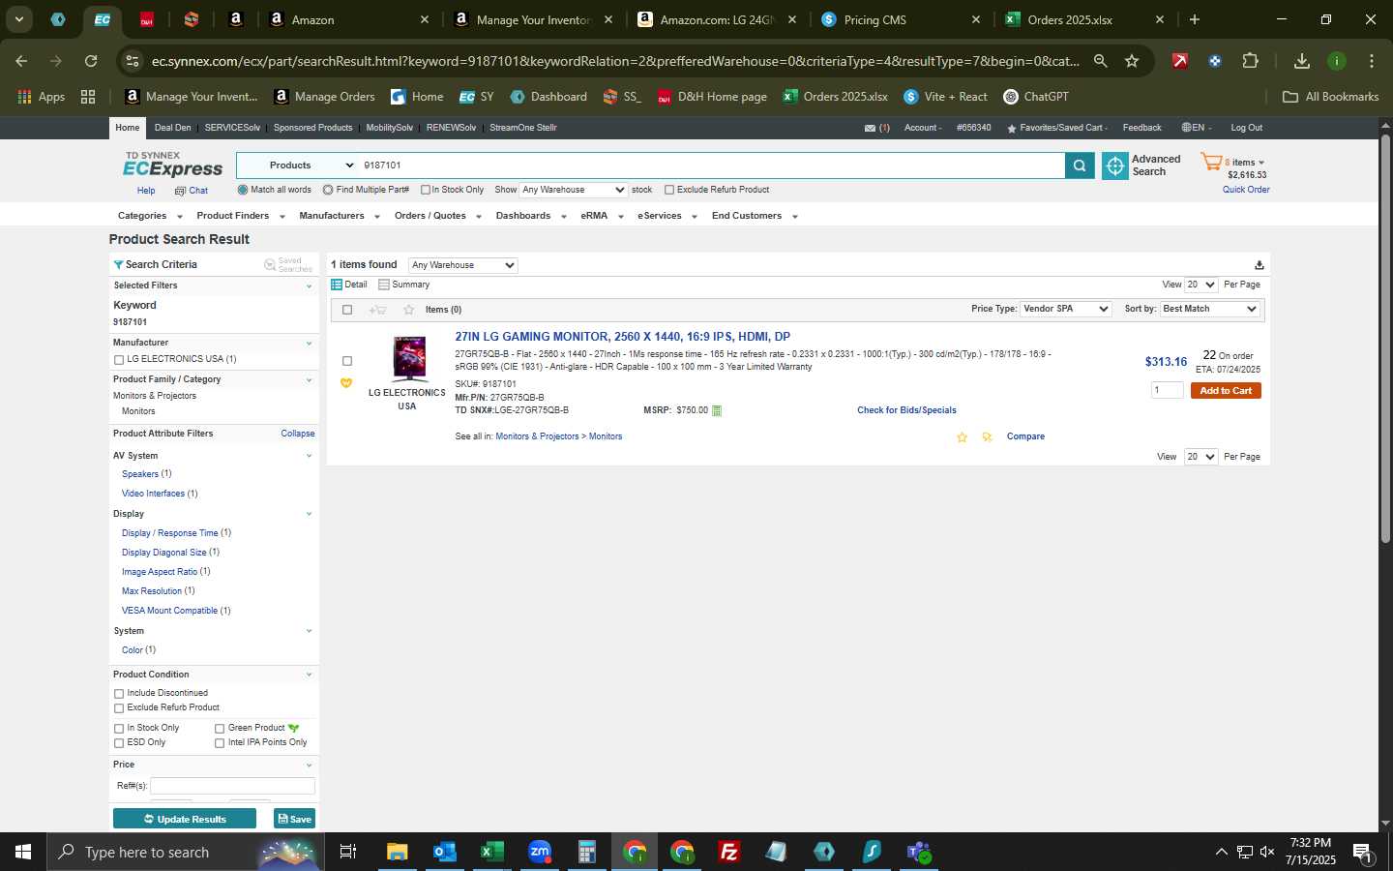Viewport: 1393px width, 871px height.
Task: Switch to Summary view icon
Action: click(384, 285)
